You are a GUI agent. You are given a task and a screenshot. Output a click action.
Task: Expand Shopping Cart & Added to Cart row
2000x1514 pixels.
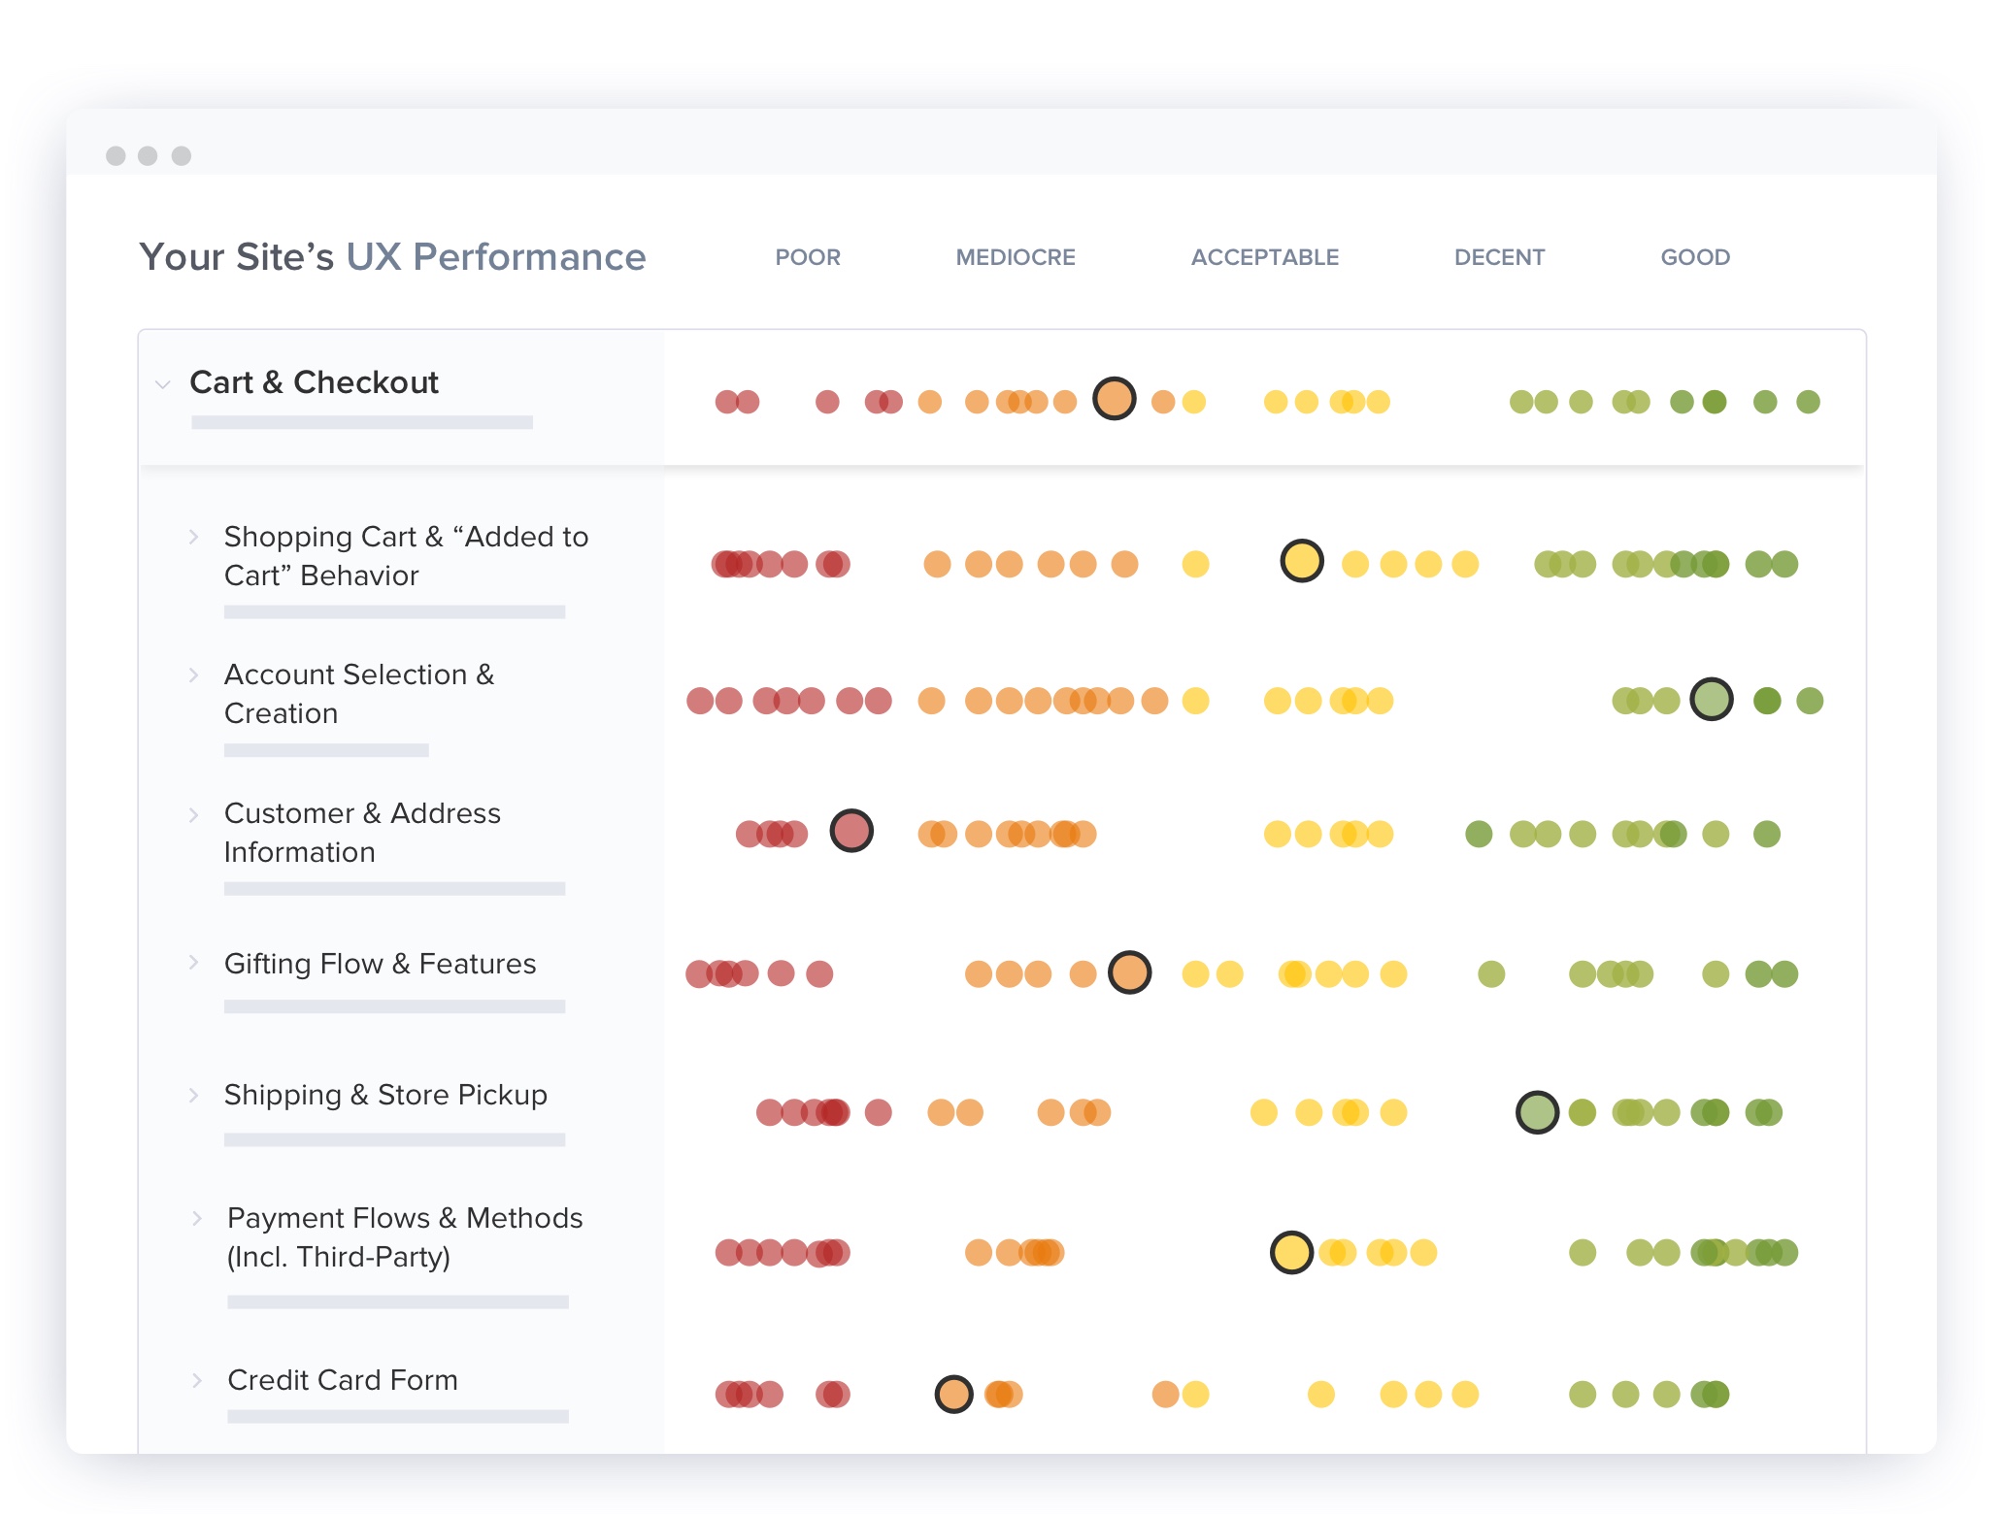pyautogui.click(x=193, y=537)
